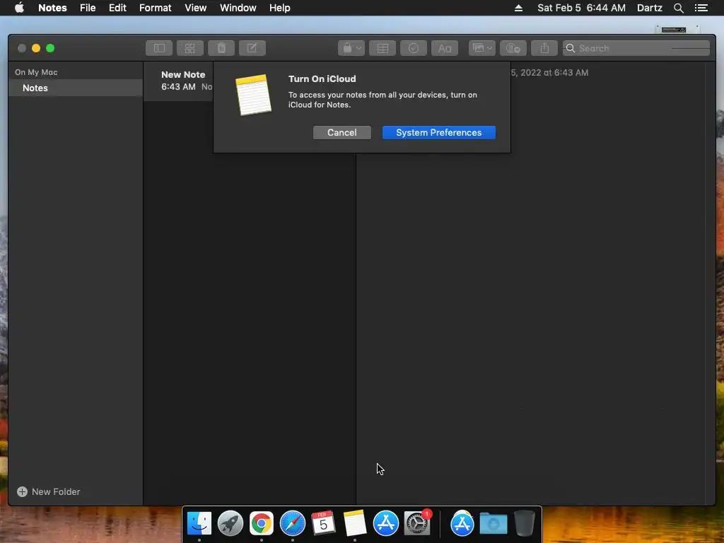Open Spotlight search magnifier in menu bar
The width and height of the screenshot is (724, 543).
tap(678, 8)
